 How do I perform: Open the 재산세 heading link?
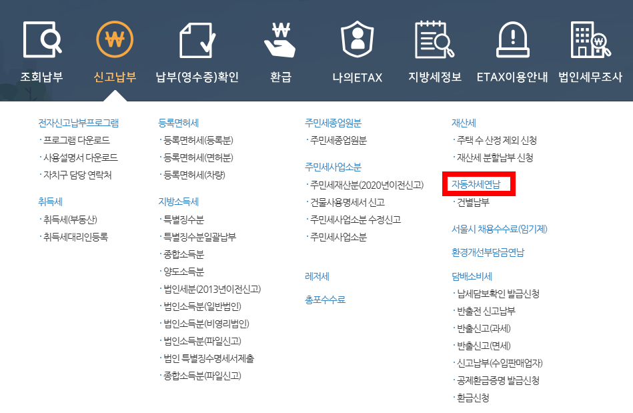pyautogui.click(x=464, y=123)
